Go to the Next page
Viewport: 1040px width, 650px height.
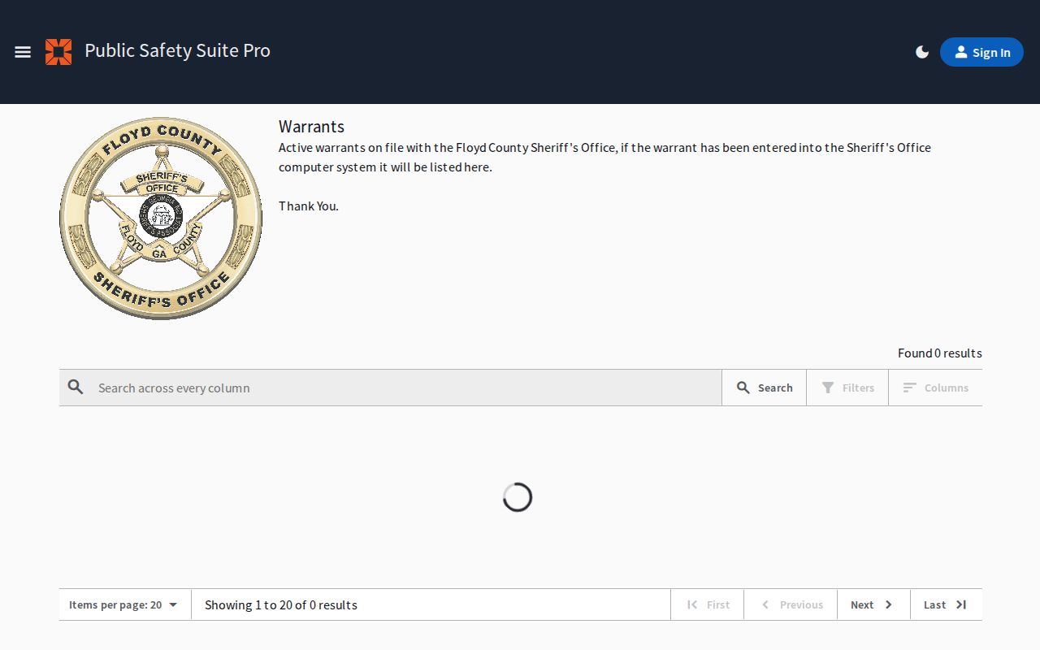click(873, 604)
